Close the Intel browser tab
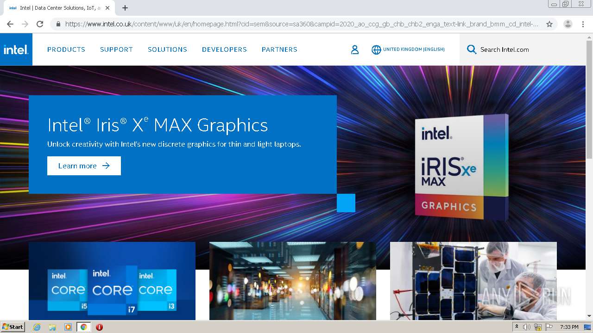This screenshot has height=333, width=593. coord(107,8)
